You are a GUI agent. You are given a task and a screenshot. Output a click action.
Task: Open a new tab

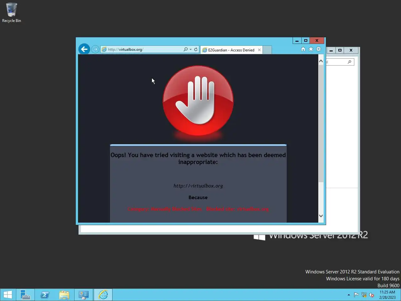pos(267,50)
